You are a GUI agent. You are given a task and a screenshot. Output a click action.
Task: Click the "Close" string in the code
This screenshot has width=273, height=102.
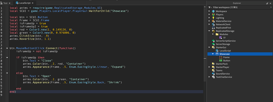click(47, 61)
